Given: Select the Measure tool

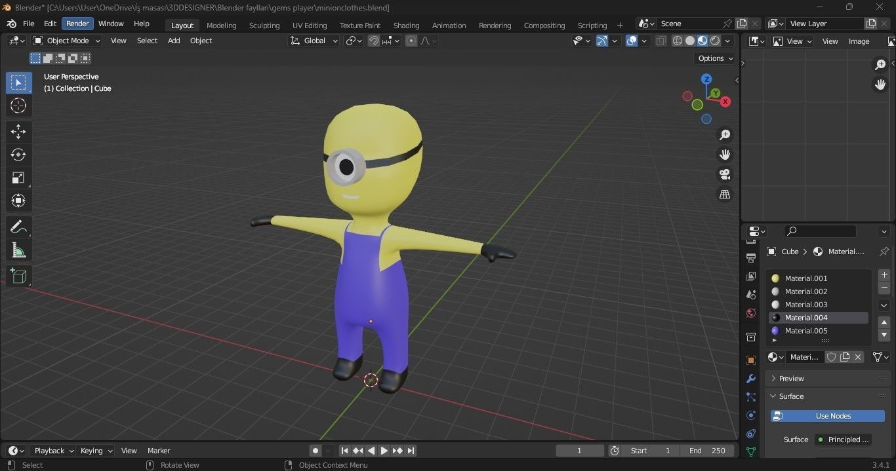Looking at the screenshot, I should click(x=18, y=250).
